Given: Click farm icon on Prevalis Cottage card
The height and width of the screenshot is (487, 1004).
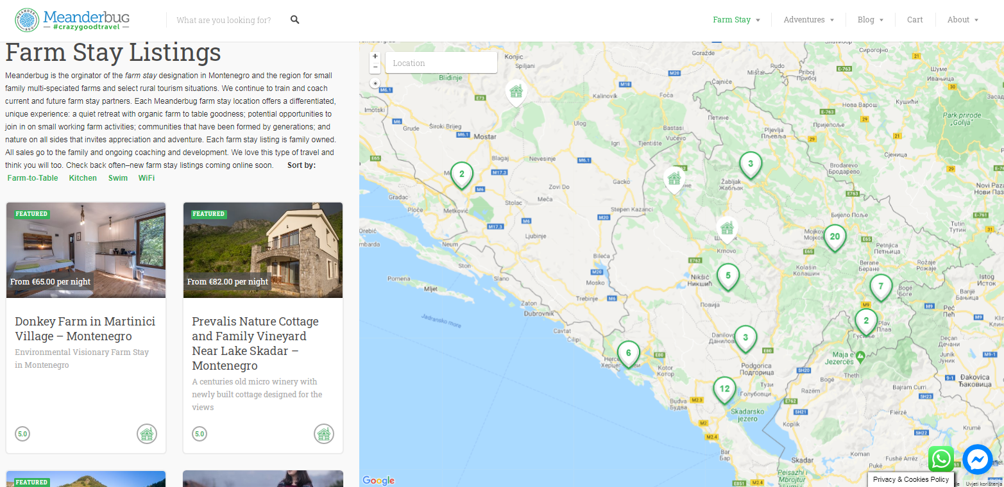Looking at the screenshot, I should click(324, 434).
